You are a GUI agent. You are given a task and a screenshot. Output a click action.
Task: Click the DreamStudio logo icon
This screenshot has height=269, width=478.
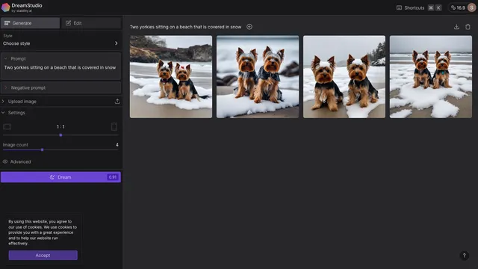pyautogui.click(x=5, y=7)
